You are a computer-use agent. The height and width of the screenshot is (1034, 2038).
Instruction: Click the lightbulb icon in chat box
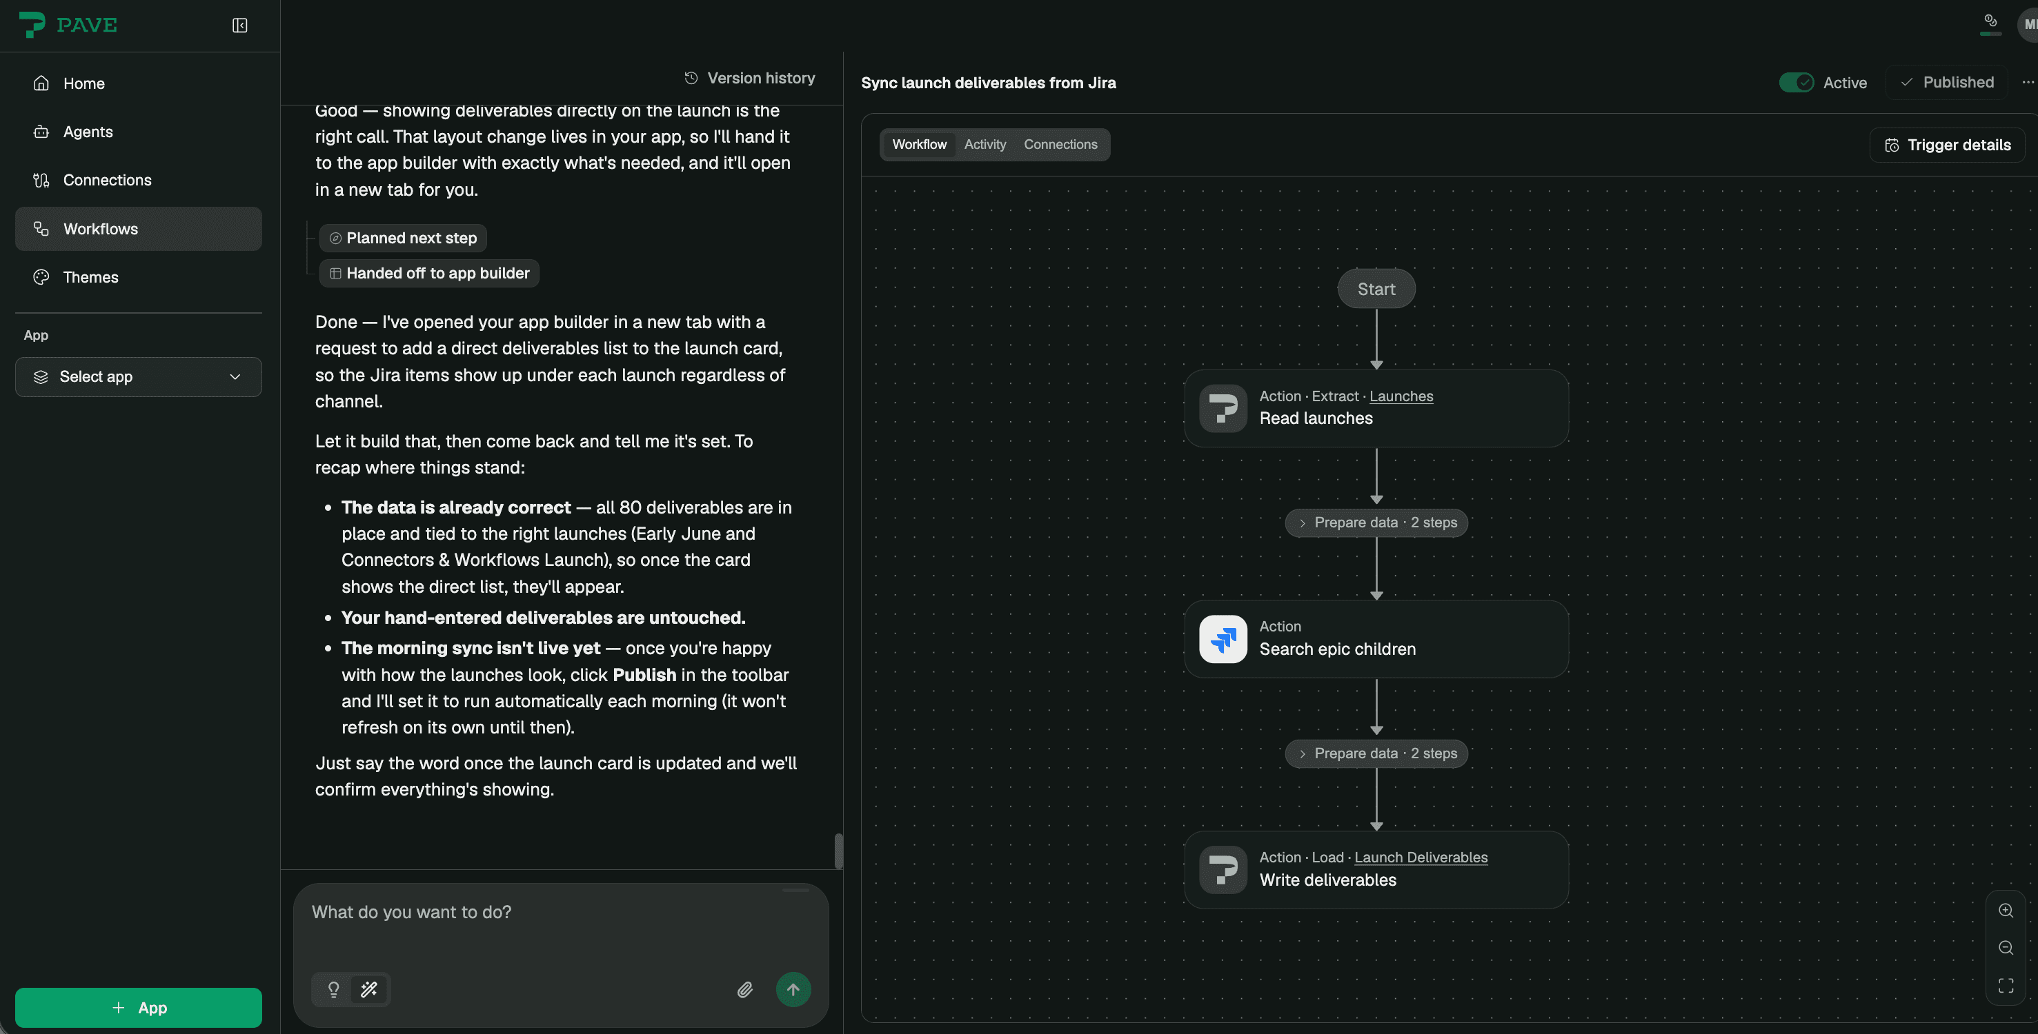[x=333, y=989]
